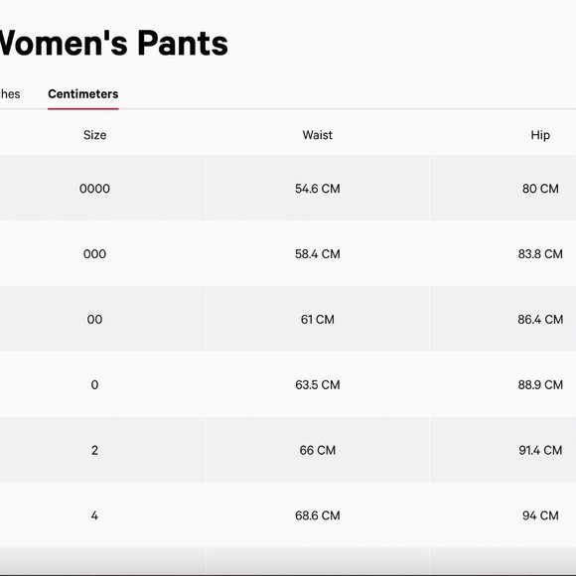
Task: Select the Hip column header
Action: (540, 135)
